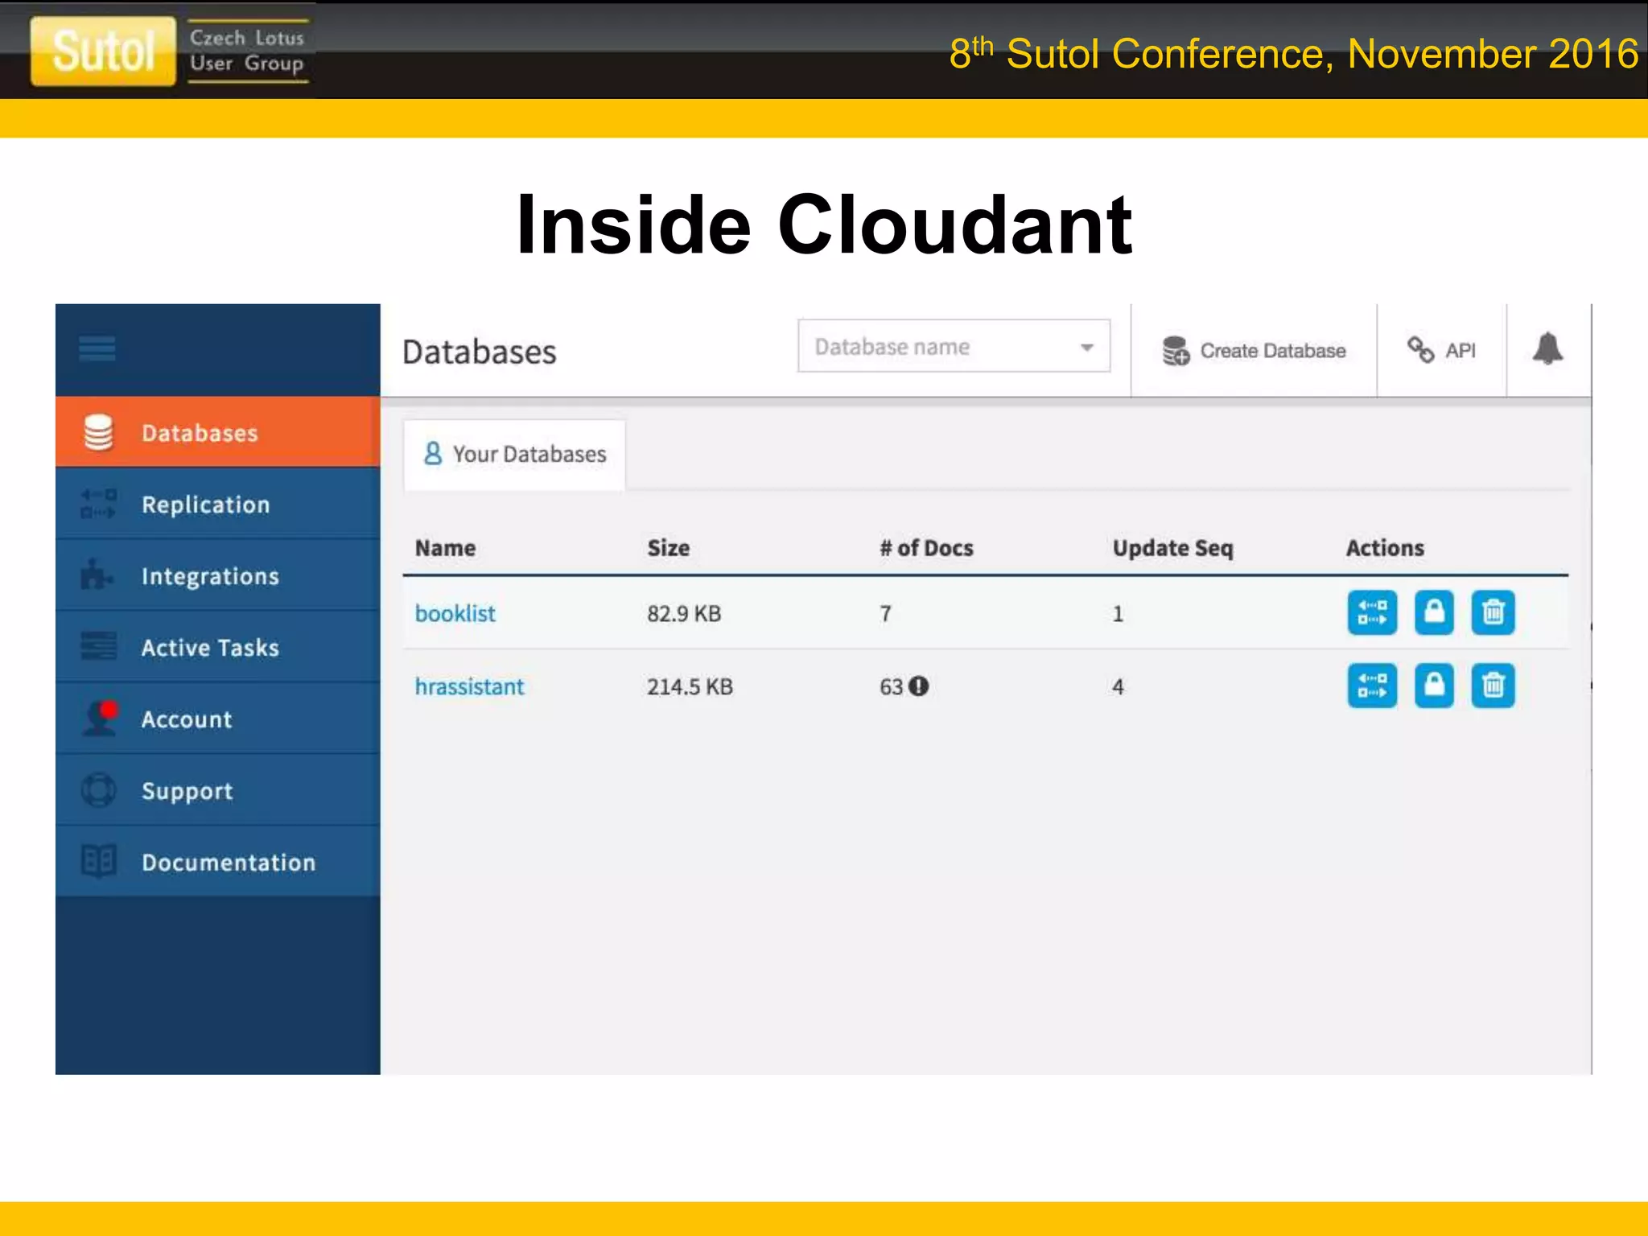
Task: Go to Integrations sidebar item
Action: [x=209, y=576]
